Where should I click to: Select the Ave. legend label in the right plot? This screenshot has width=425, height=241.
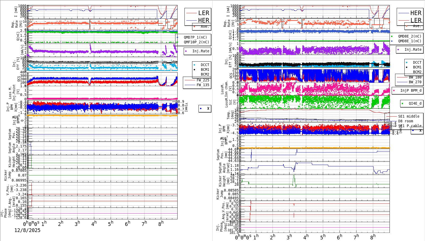(x=417, y=26)
